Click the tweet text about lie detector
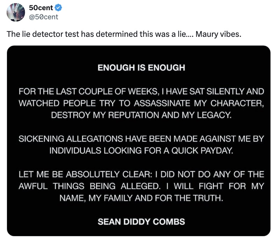Image resolution: width=275 pixels, height=241 pixels. tap(124, 35)
